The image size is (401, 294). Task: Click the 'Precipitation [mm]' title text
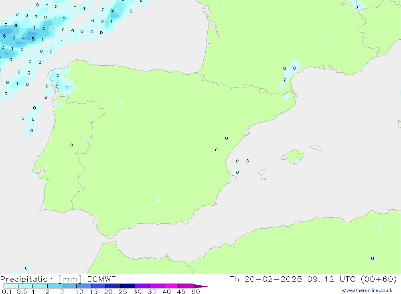(x=41, y=279)
